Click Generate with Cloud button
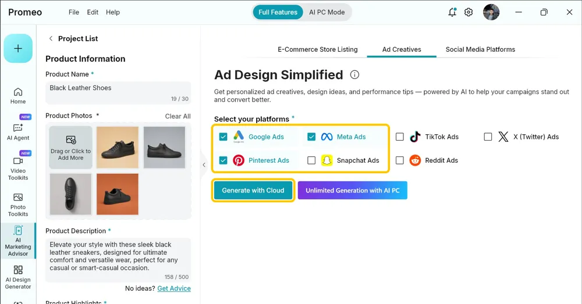Image resolution: width=582 pixels, height=304 pixels. [253, 190]
